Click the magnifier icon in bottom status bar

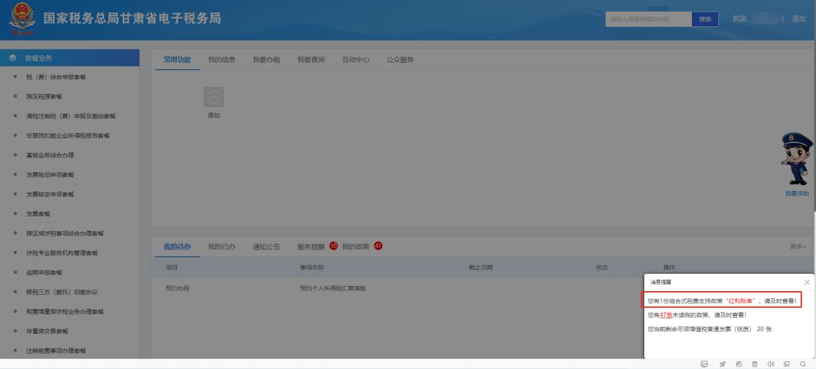pos(802,364)
